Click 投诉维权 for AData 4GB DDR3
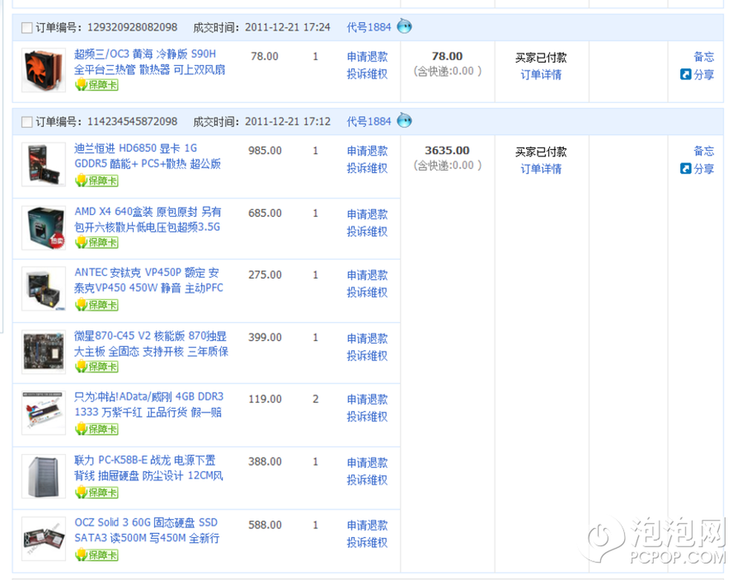742x580 pixels. pyautogui.click(x=367, y=416)
